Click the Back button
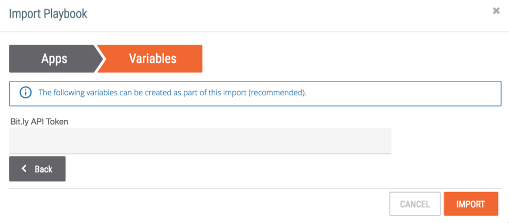The width and height of the screenshot is (509, 223). (x=37, y=169)
